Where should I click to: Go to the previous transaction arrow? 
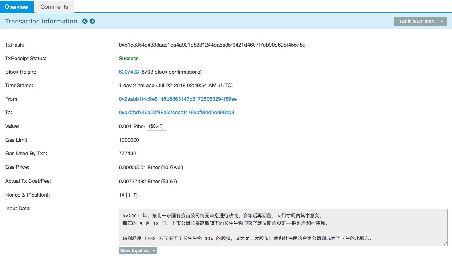(x=85, y=21)
